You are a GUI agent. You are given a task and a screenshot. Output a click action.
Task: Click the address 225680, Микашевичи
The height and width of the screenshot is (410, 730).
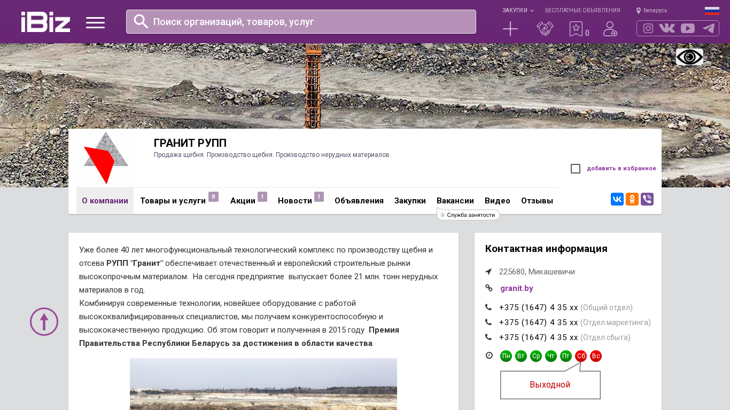click(537, 272)
